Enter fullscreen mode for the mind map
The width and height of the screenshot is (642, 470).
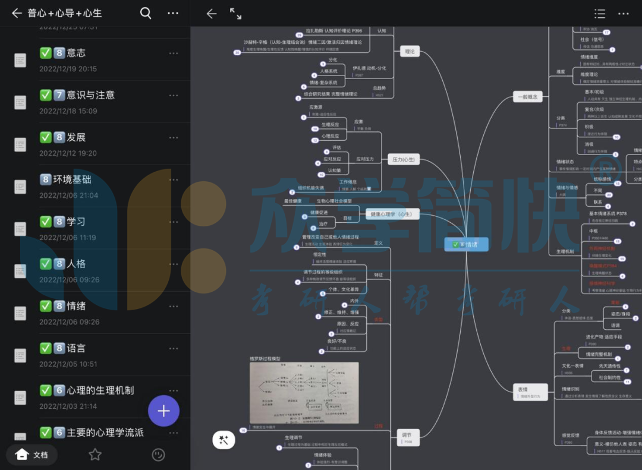[x=235, y=14]
